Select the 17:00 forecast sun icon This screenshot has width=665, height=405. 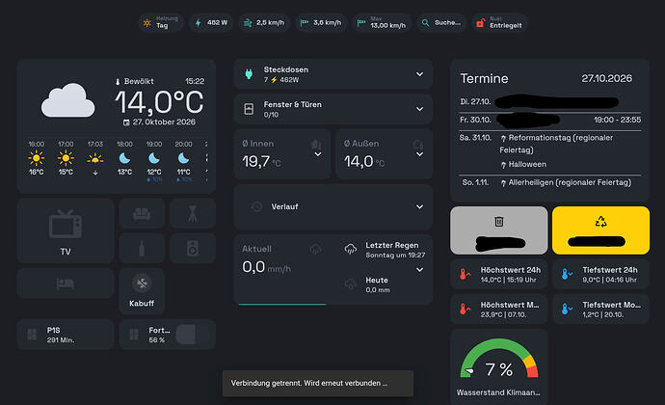66,158
